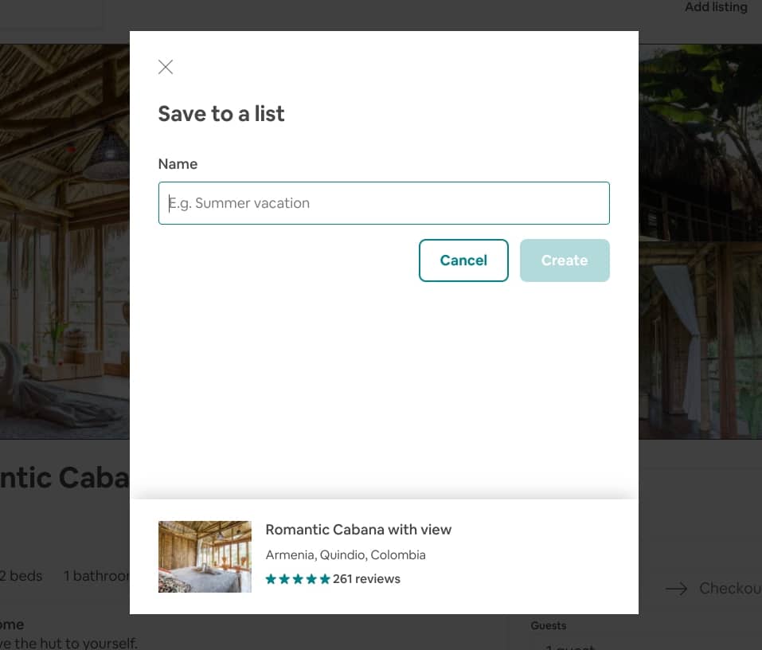
Task: Focus the list Name input field
Action: tap(384, 203)
